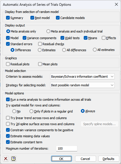Expand Strategy for selecting model dropdown

(x=82, y=85)
